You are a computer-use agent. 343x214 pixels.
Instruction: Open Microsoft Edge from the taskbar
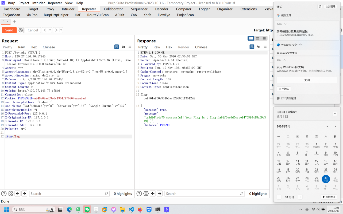point(70,209)
